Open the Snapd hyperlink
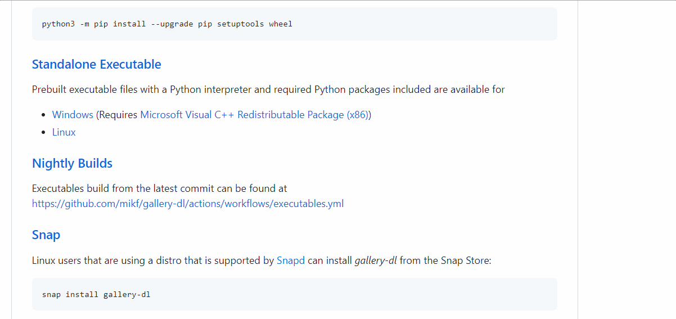This screenshot has height=319, width=676. pyautogui.click(x=291, y=261)
